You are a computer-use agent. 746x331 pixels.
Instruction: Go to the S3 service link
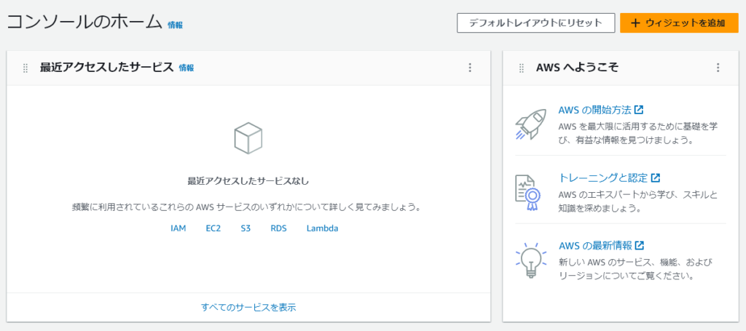(246, 228)
